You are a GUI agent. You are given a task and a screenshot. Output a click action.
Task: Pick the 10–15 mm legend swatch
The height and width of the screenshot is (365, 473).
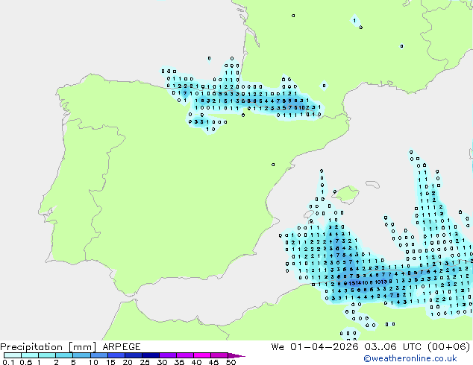pyautogui.click(x=98, y=355)
